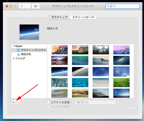Switch to the スクリーンセーバ tab
The image size is (144, 121).
click(x=83, y=17)
